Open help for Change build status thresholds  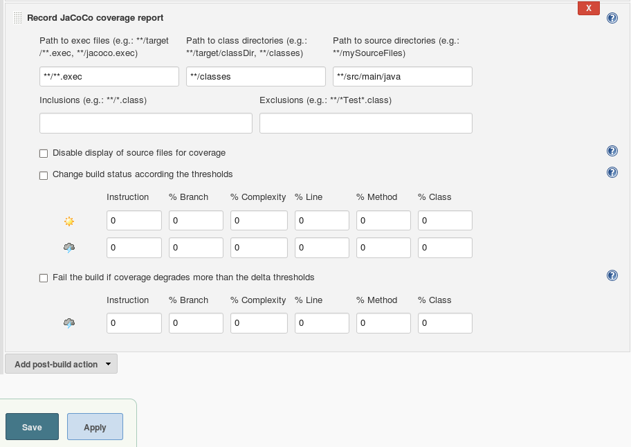point(612,173)
